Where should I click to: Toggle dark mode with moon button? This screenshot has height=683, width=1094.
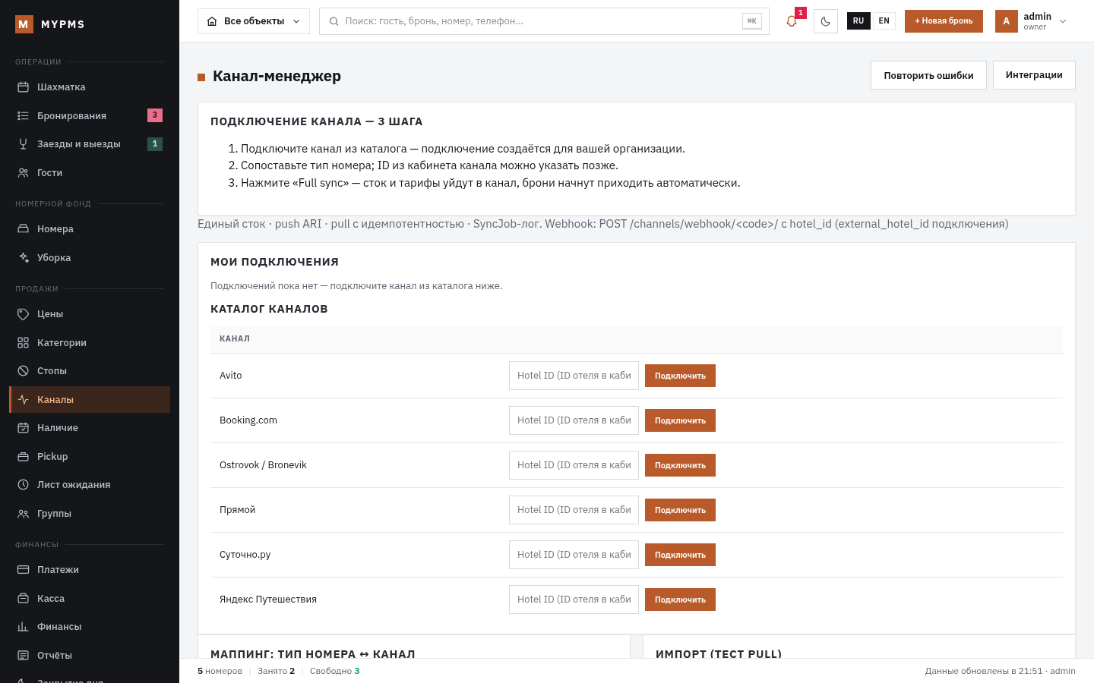[826, 21]
